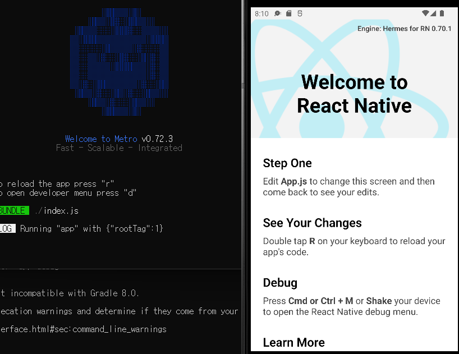The height and width of the screenshot is (354, 459).
Task: Click the deprecation warnings line in lower terminal
Action: coord(119,311)
